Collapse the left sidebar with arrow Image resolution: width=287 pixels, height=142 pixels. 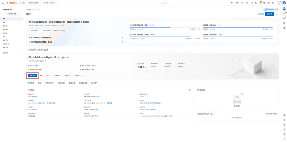pos(24,74)
